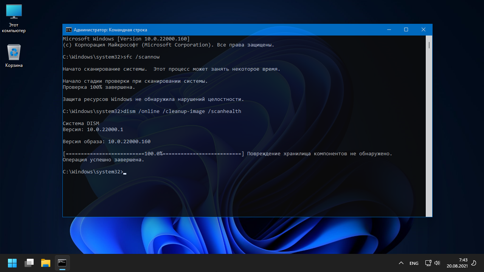Click the Администратор: Командная строка title text
This screenshot has height=272, width=484.
click(110, 30)
